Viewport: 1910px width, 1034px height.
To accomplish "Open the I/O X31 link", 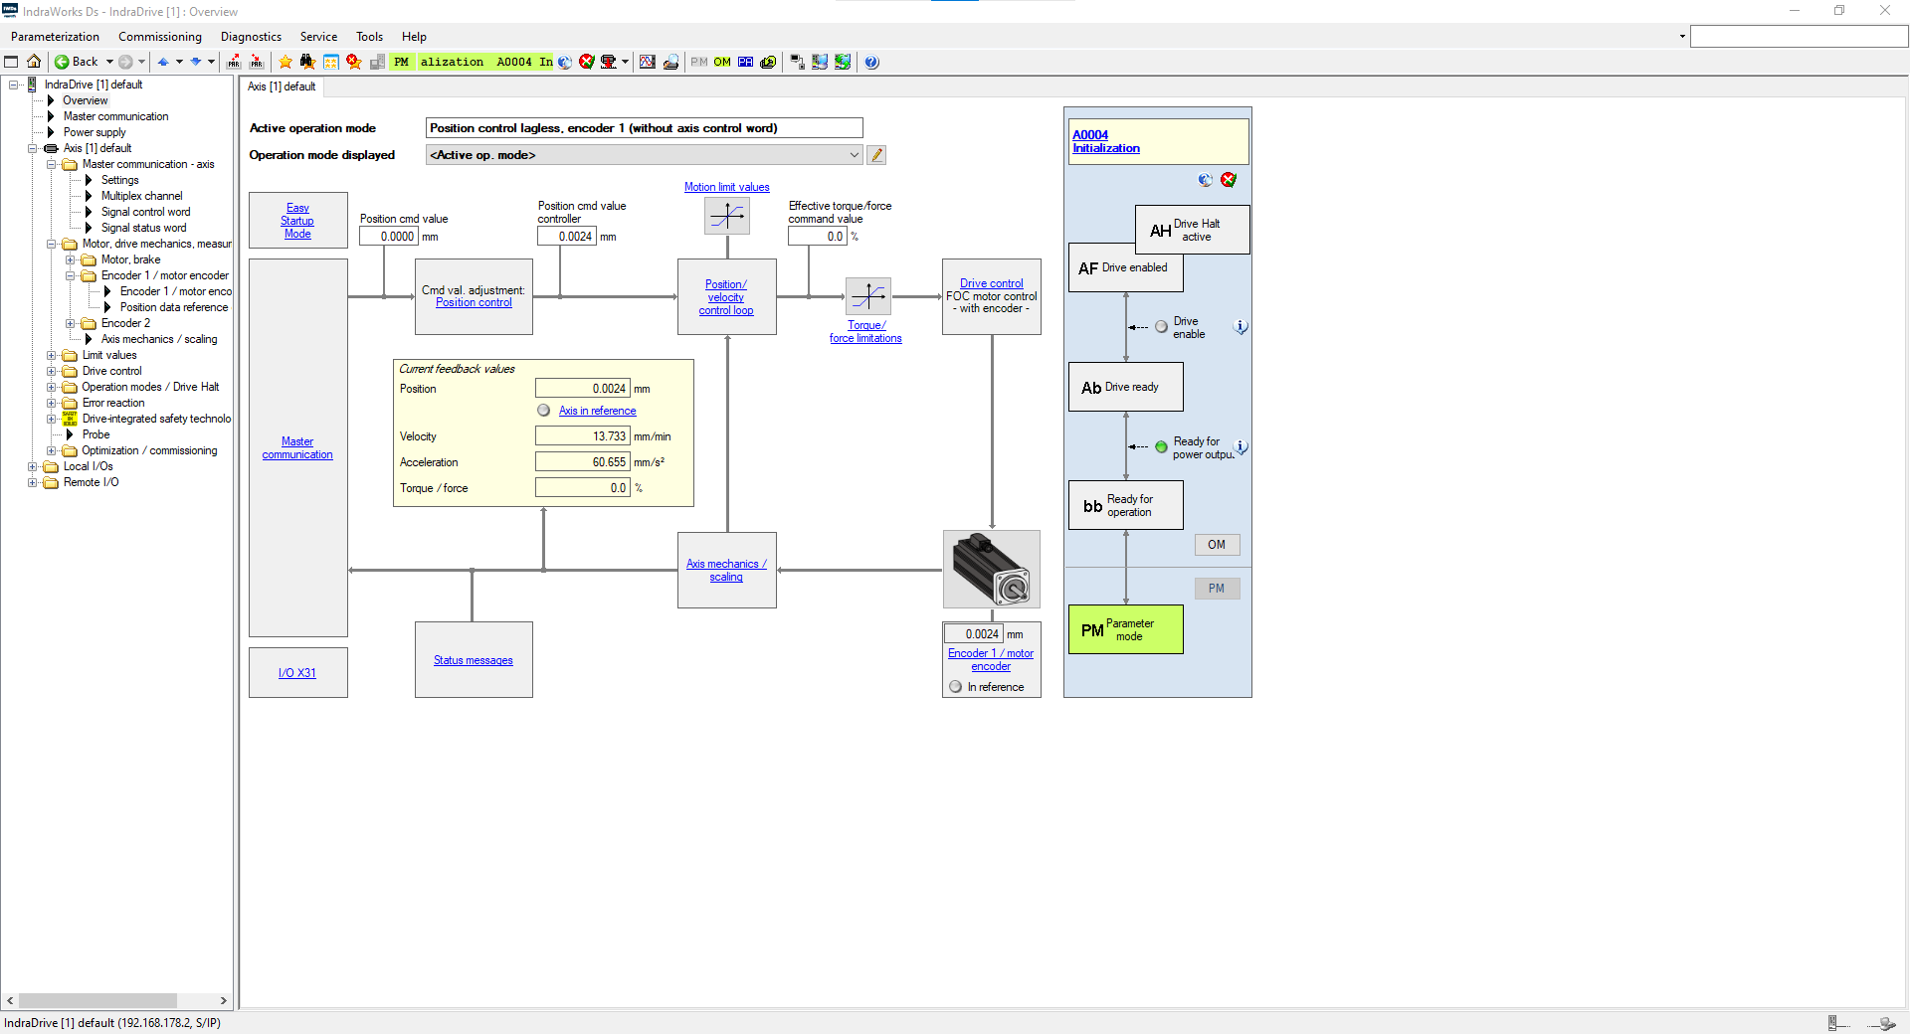I will [x=297, y=673].
